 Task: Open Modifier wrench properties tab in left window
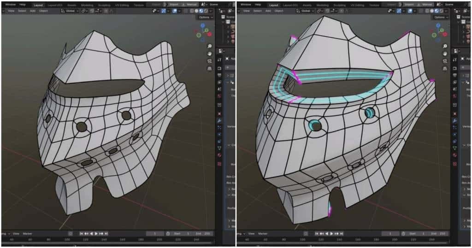pyautogui.click(x=219, y=121)
